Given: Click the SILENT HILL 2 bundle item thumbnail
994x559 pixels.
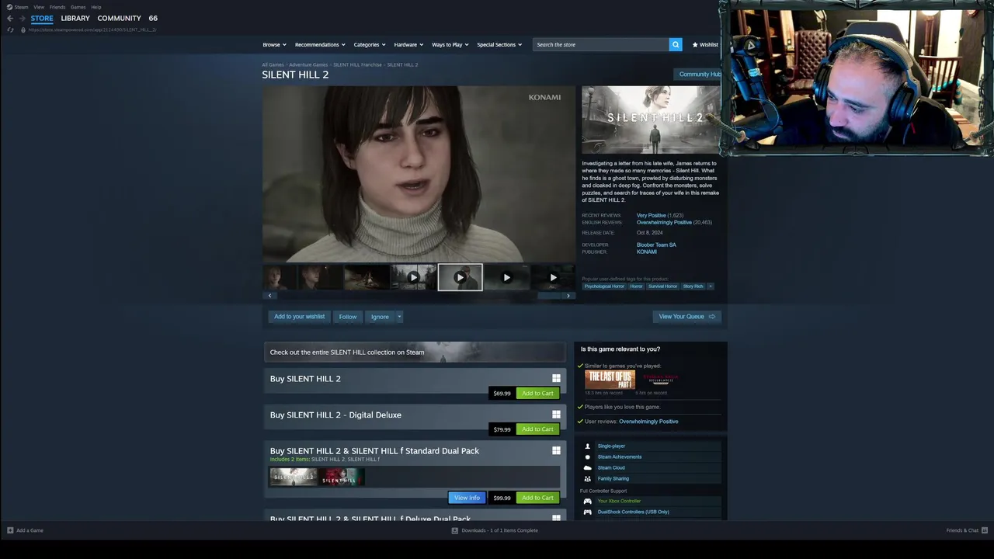Looking at the screenshot, I should tap(294, 477).
